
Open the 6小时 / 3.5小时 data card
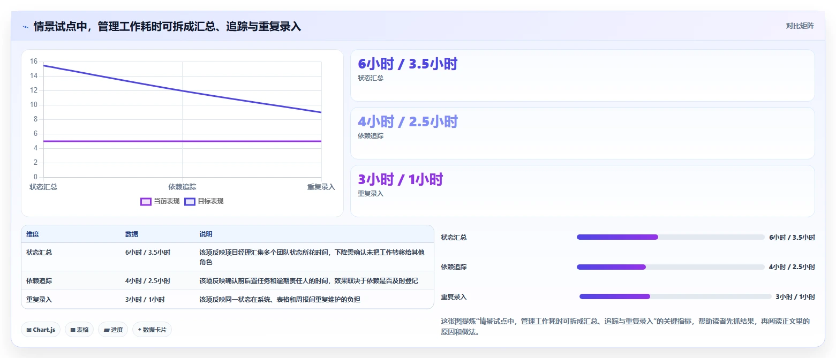pyautogui.click(x=582, y=75)
